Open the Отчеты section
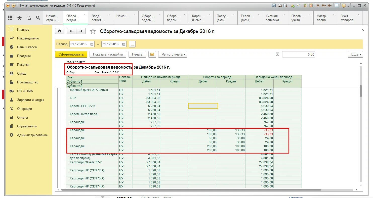The image size is (373, 198). 22,118
